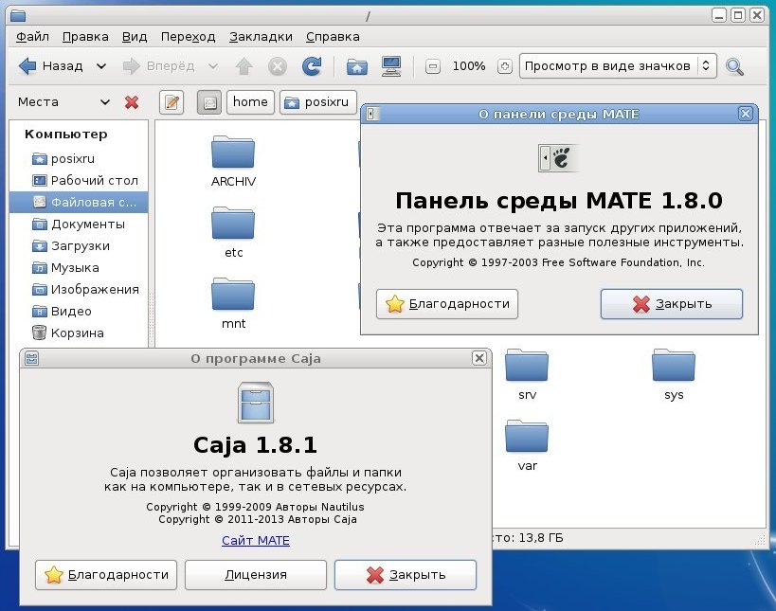Open the Закладки menu
This screenshot has height=611, width=776.
click(261, 37)
